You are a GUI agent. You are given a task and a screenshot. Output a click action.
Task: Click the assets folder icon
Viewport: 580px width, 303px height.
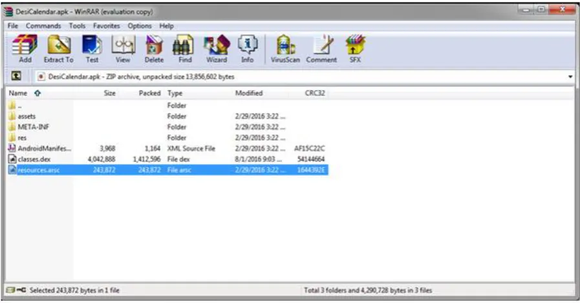[12, 116]
